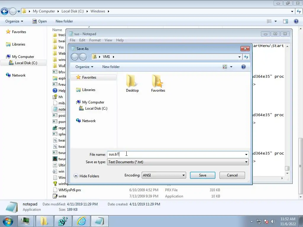The image size is (303, 227).
Task: Click the network icon in system tray
Action: tap(259, 221)
